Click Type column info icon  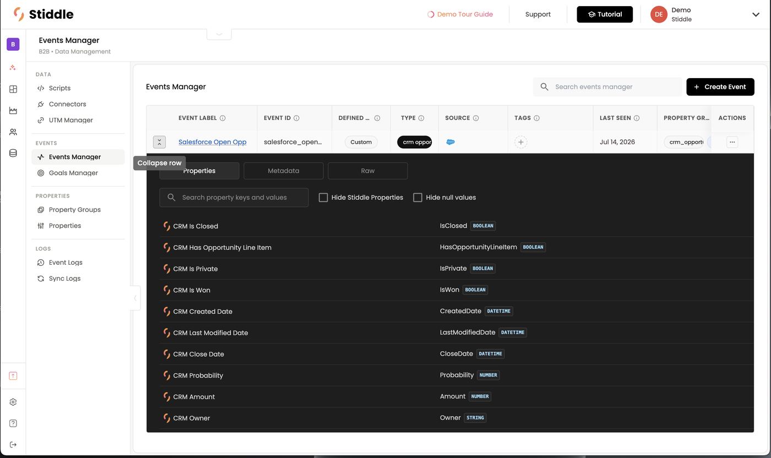tap(421, 118)
